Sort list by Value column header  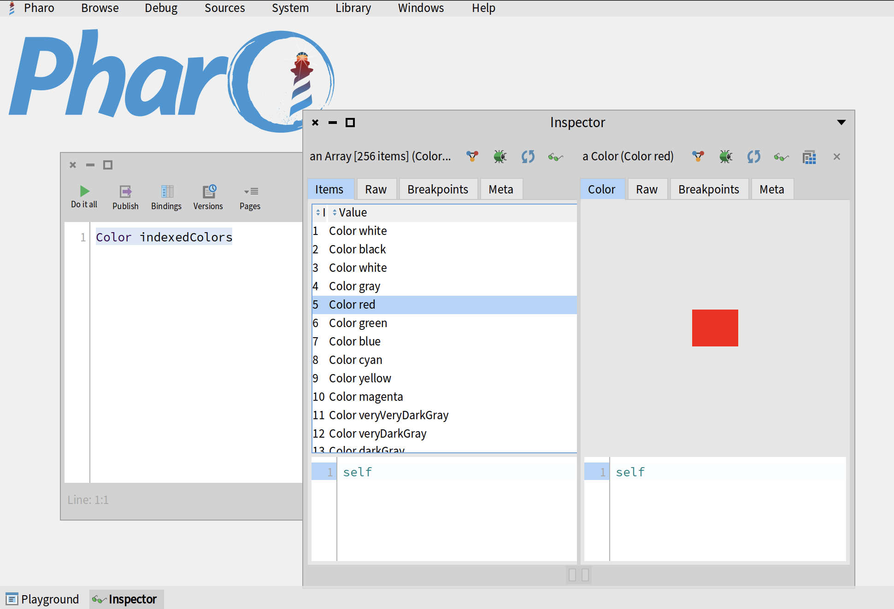(353, 212)
